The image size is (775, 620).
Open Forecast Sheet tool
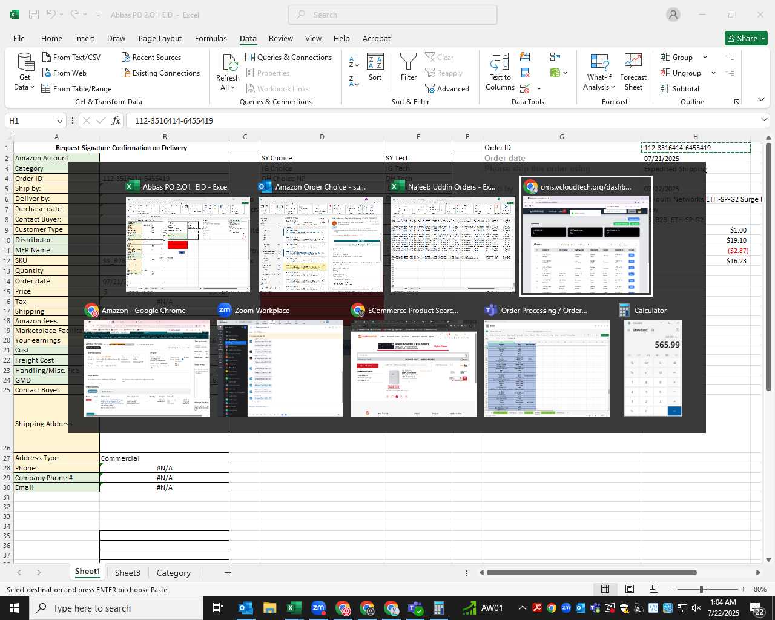(x=633, y=72)
